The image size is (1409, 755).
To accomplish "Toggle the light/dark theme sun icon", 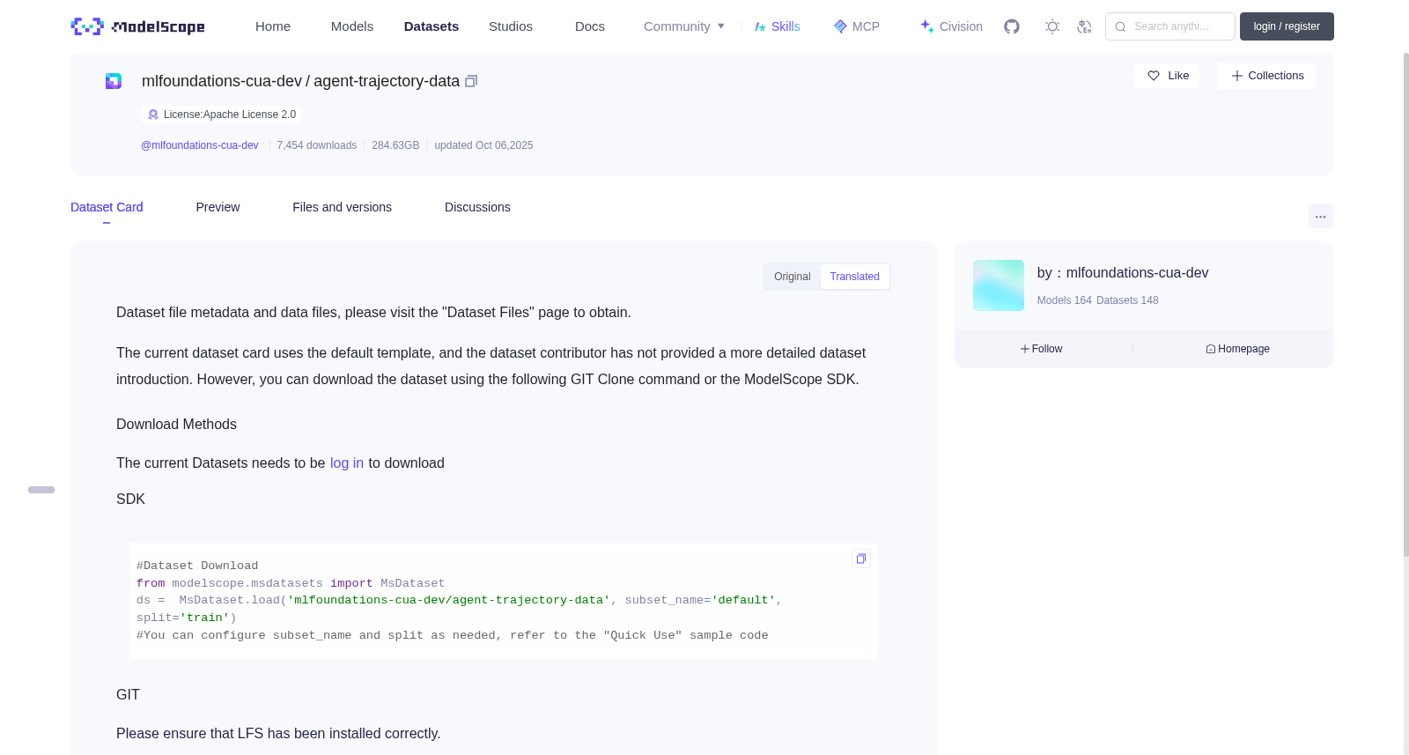I will (x=1052, y=26).
